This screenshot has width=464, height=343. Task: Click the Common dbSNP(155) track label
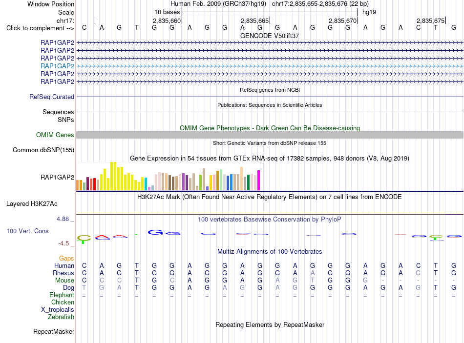[43, 150]
